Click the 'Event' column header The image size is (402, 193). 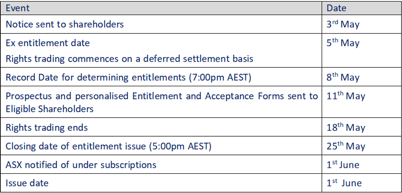click(x=18, y=8)
